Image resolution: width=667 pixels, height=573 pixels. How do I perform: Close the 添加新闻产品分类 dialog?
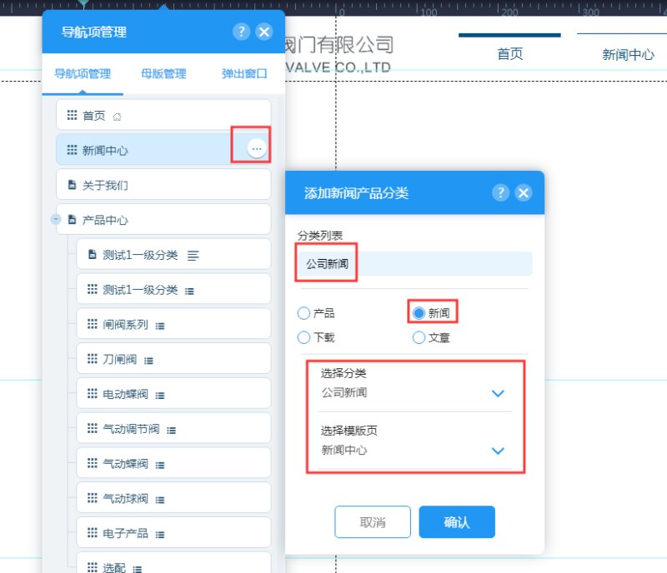point(524,193)
